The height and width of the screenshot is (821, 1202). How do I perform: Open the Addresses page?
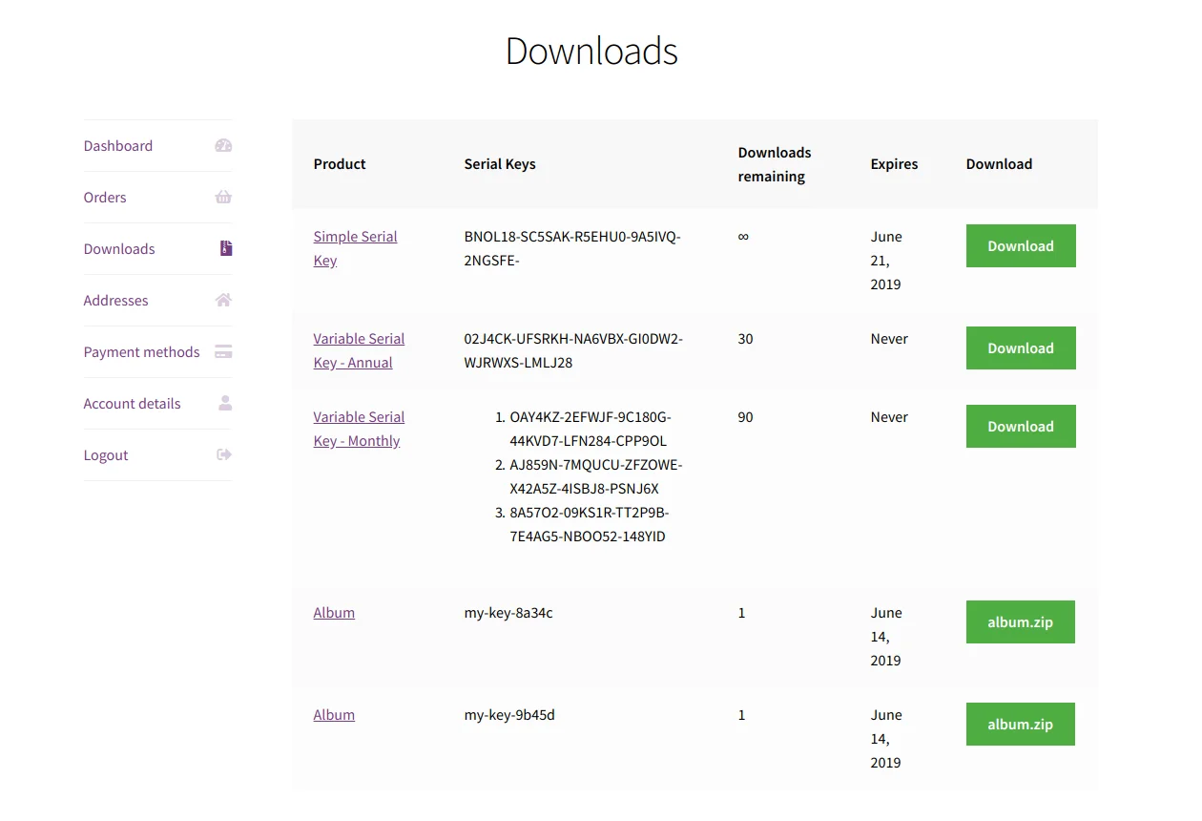[116, 301]
